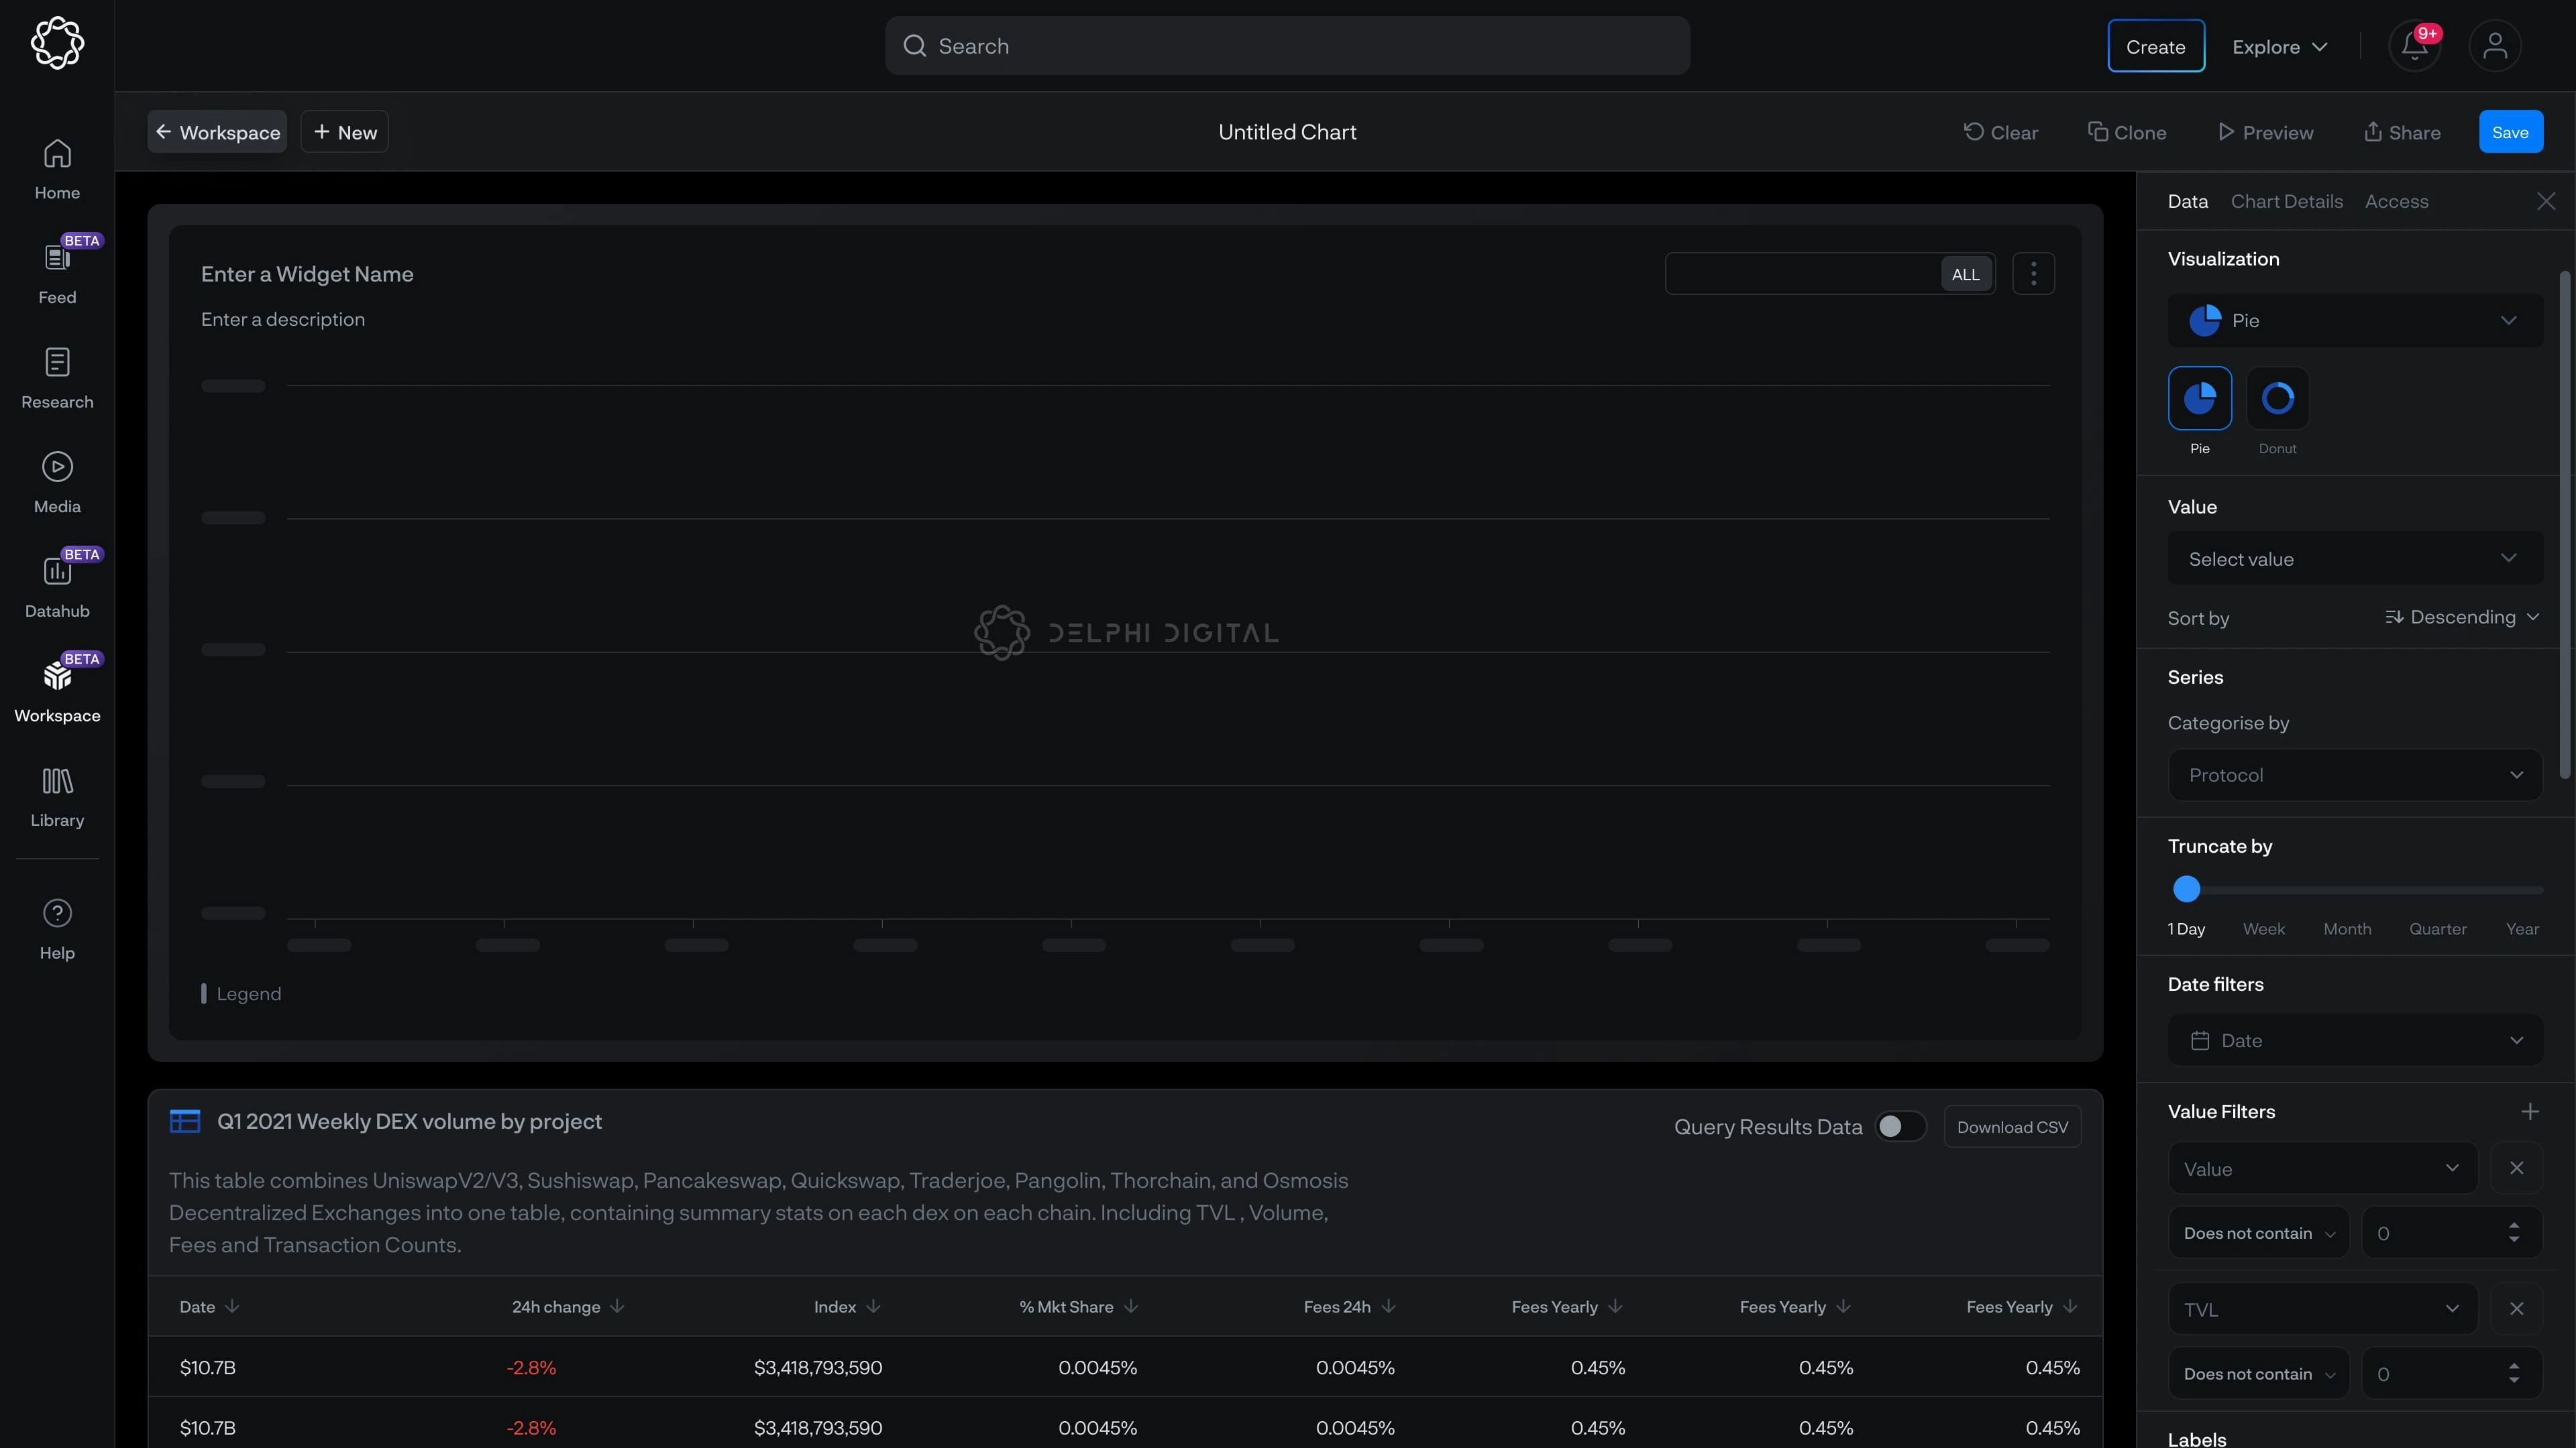Open the widget three-dot options menu
The width and height of the screenshot is (2576, 1448).
click(x=2033, y=274)
